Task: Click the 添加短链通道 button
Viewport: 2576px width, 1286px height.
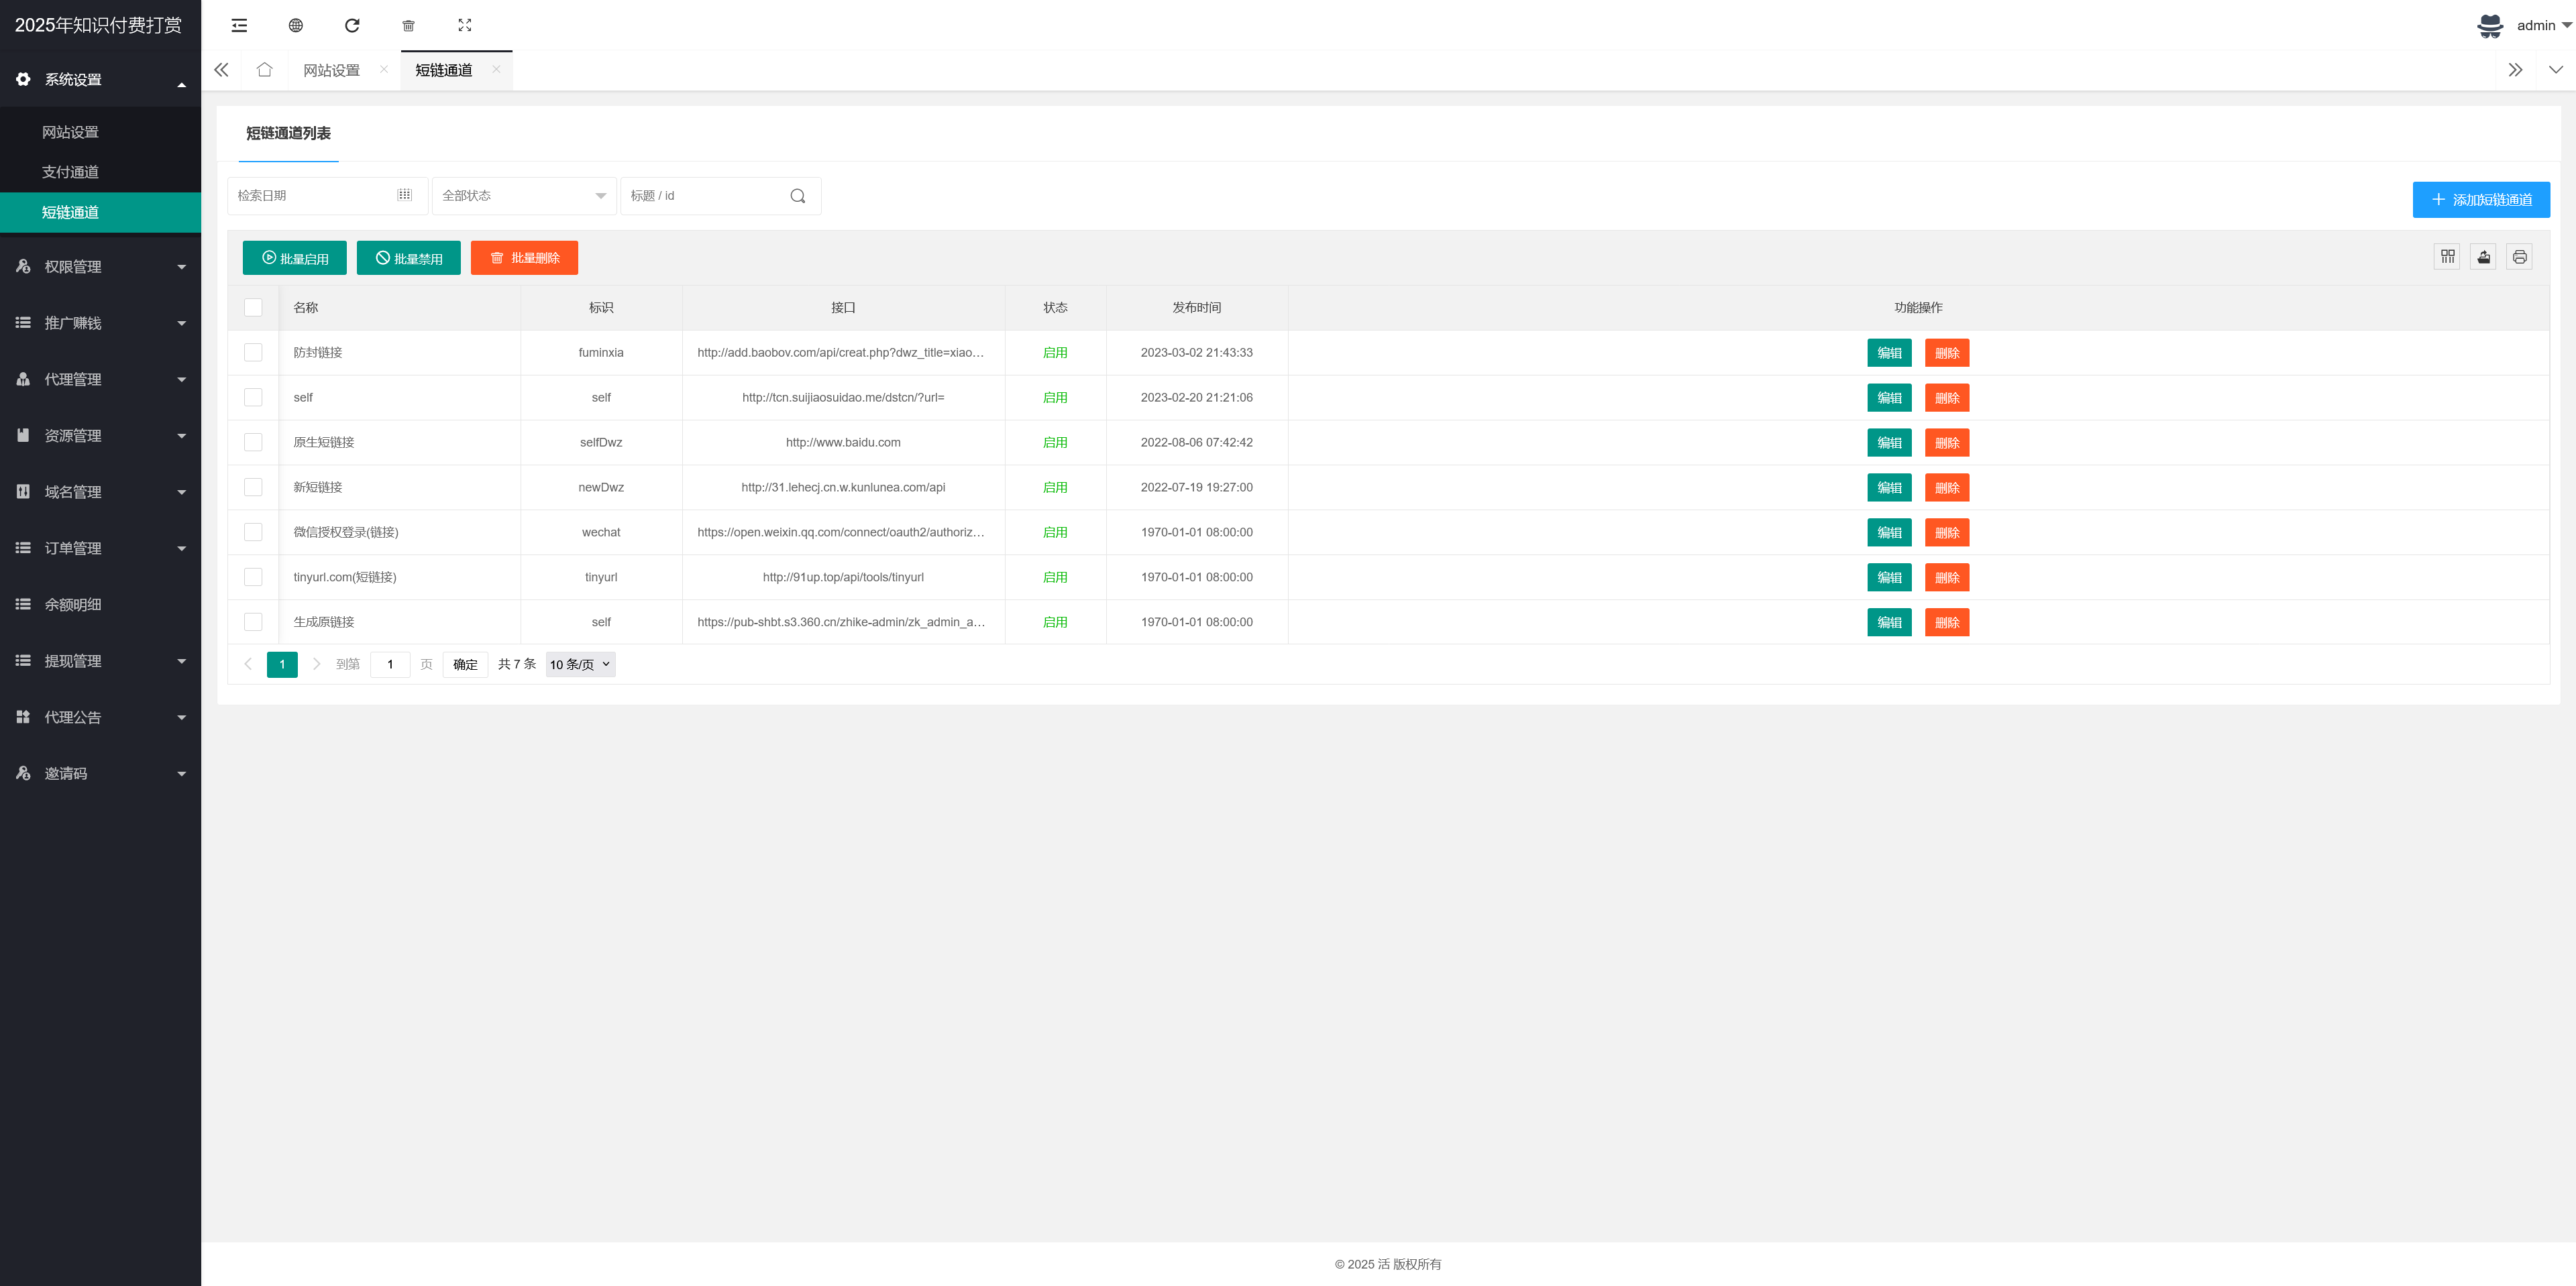Action: (x=2480, y=200)
